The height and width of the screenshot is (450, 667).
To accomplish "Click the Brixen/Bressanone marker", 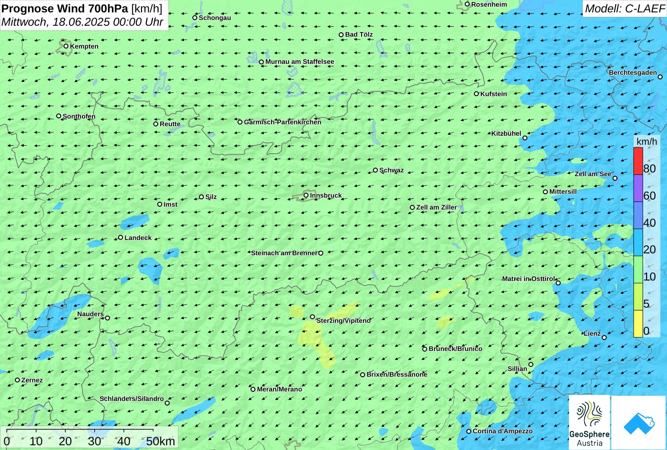I will pyautogui.click(x=363, y=375).
